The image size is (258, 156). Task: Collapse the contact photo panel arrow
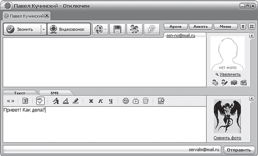point(251,36)
